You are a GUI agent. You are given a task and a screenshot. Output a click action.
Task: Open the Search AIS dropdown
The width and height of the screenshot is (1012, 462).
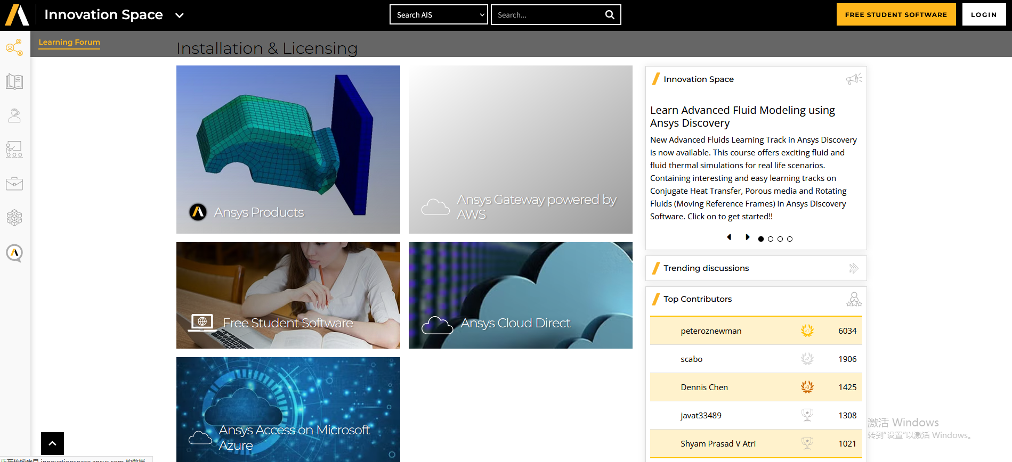[x=439, y=15]
